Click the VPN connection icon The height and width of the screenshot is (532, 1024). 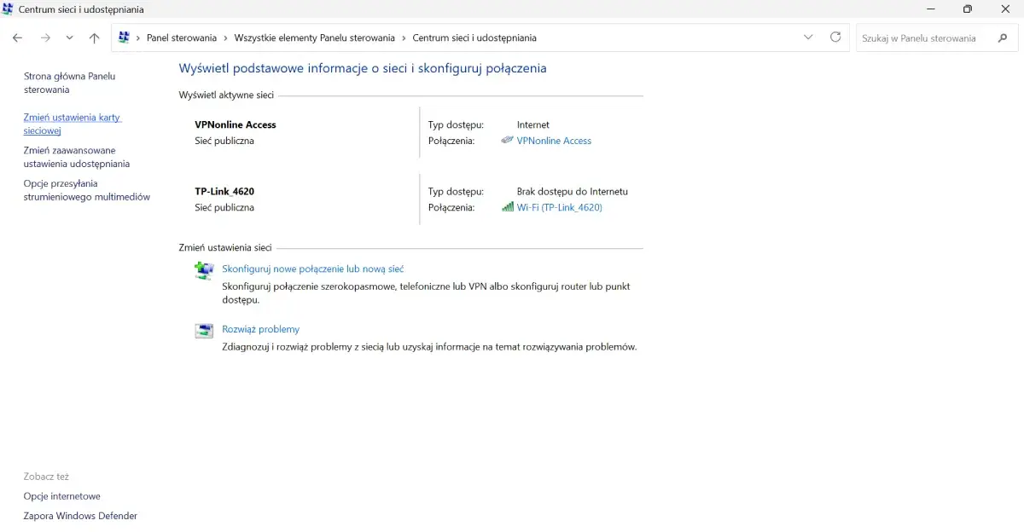tap(508, 140)
